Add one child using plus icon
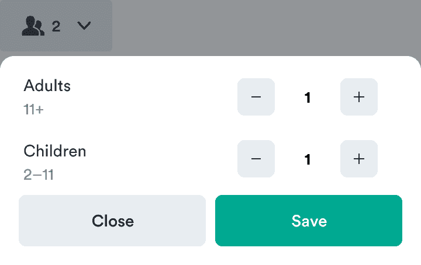 click(x=359, y=159)
